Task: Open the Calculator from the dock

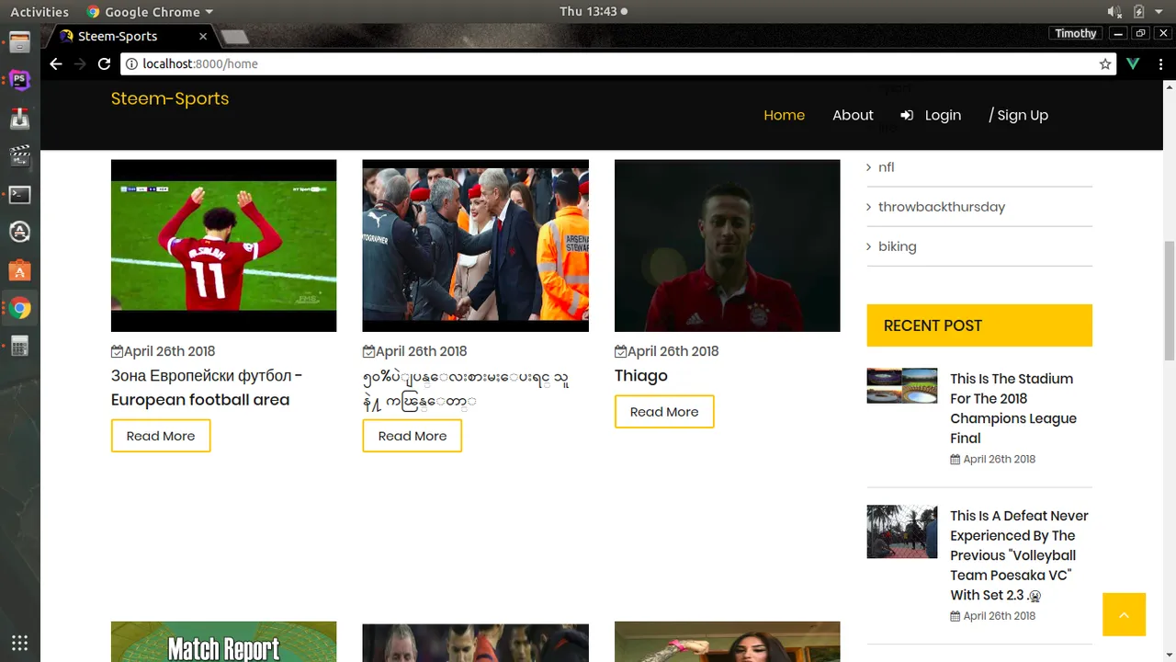Action: [19, 347]
